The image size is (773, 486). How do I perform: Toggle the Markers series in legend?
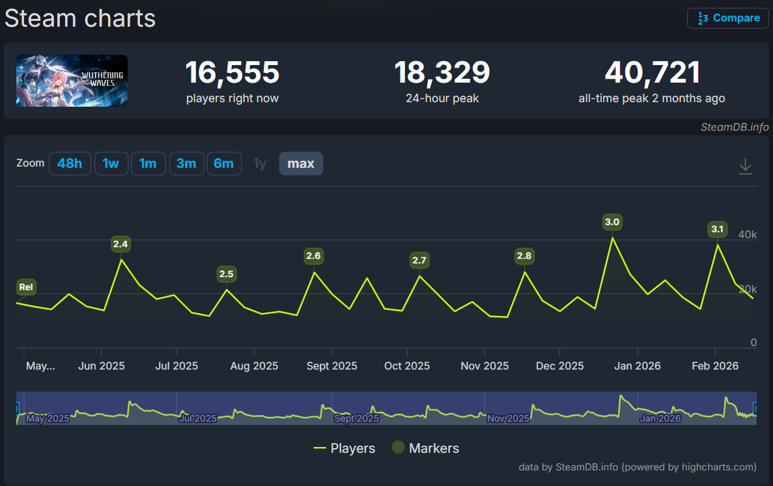click(425, 448)
